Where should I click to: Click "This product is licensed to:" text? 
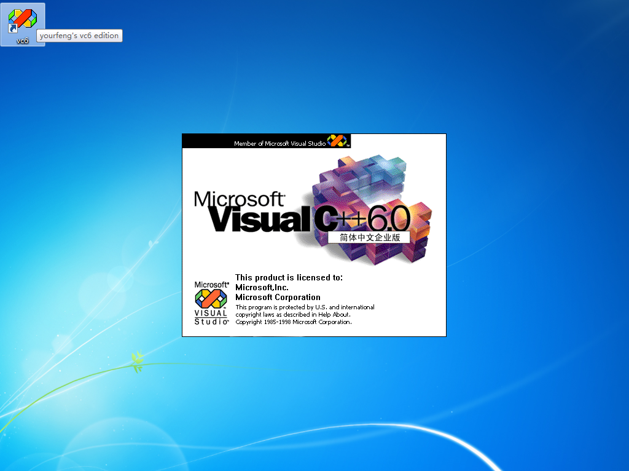click(x=289, y=277)
